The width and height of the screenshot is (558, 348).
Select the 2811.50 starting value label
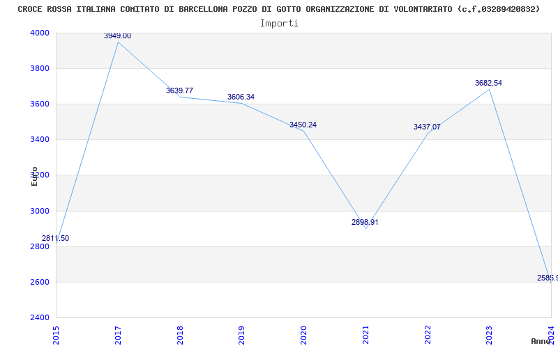(55, 238)
